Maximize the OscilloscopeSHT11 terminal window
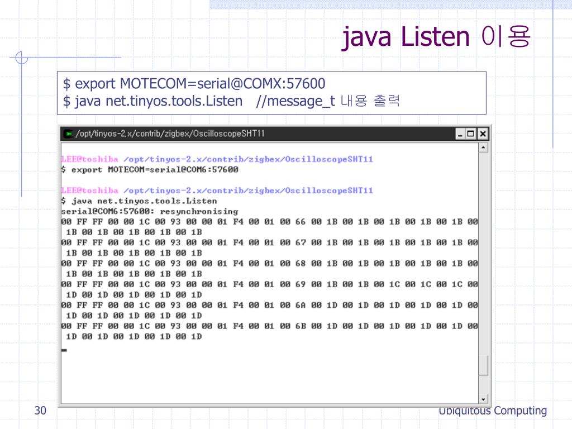The height and width of the screenshot is (429, 572). (470, 134)
